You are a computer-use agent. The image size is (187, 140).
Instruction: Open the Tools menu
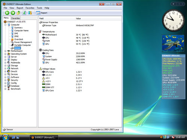pyautogui.click(x=39, y=8)
